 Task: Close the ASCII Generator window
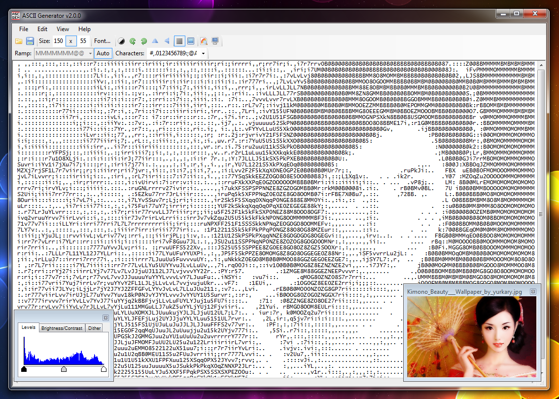pos(535,14)
